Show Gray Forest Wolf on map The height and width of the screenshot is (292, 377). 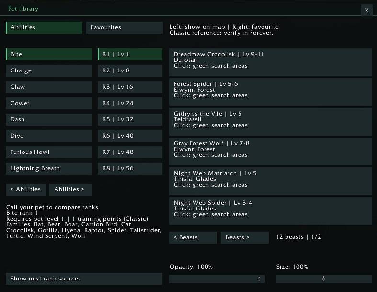(270, 152)
